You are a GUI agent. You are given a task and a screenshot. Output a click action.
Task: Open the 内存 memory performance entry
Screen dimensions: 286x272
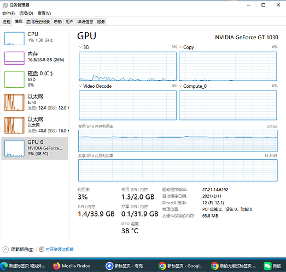click(x=34, y=58)
